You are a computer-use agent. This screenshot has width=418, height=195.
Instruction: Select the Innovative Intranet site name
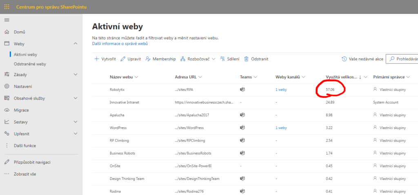click(125, 102)
